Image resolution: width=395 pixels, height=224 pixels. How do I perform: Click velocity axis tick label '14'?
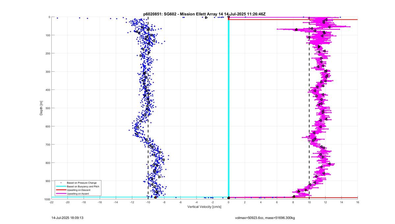[341, 202]
